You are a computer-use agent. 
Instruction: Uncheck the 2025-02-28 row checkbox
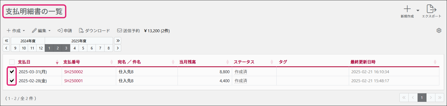[12, 81]
